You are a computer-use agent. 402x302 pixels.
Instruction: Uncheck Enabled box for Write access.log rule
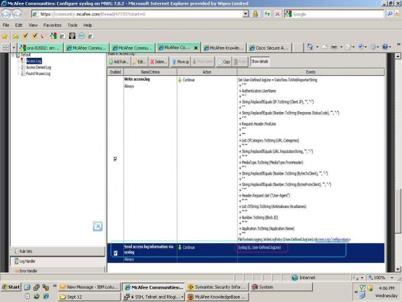[115, 159]
